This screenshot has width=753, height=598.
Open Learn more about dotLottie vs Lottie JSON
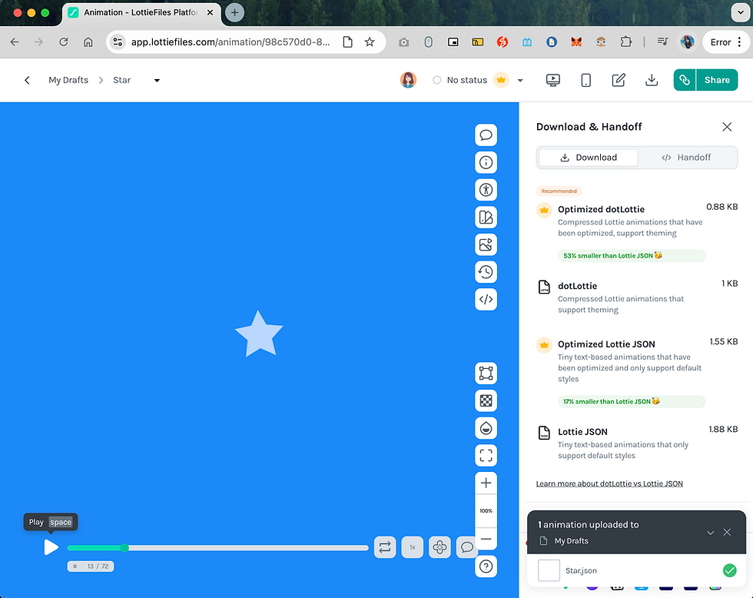[609, 483]
